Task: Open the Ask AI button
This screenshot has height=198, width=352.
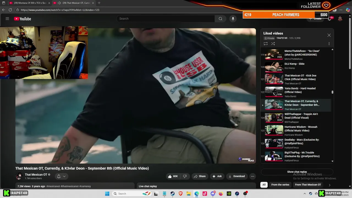Action: (x=217, y=176)
